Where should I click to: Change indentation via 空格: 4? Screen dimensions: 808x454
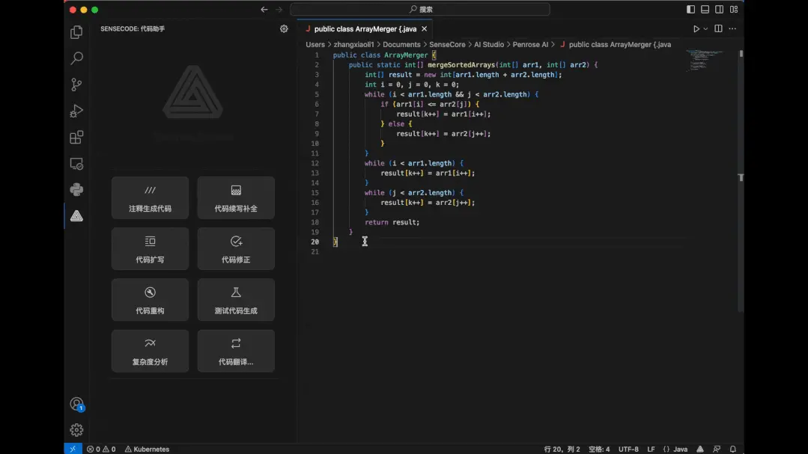coord(599,449)
